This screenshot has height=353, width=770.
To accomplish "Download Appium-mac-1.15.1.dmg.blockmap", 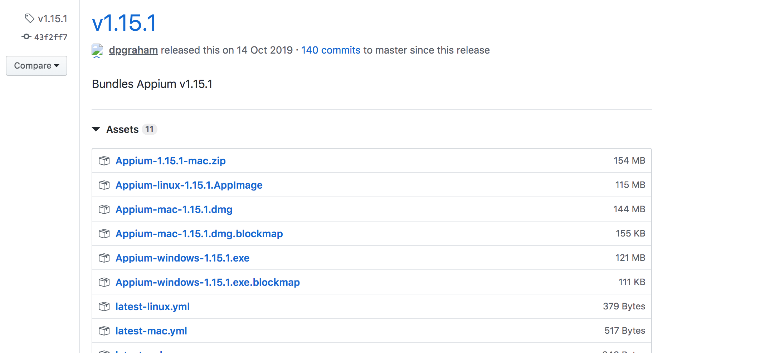I will coord(199,234).
